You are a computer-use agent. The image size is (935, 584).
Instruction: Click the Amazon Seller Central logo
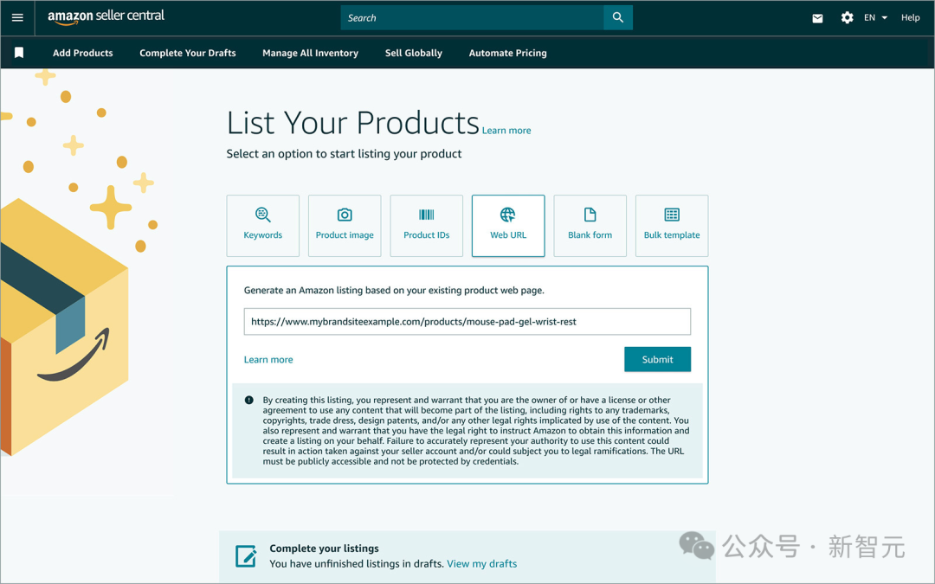coord(106,16)
